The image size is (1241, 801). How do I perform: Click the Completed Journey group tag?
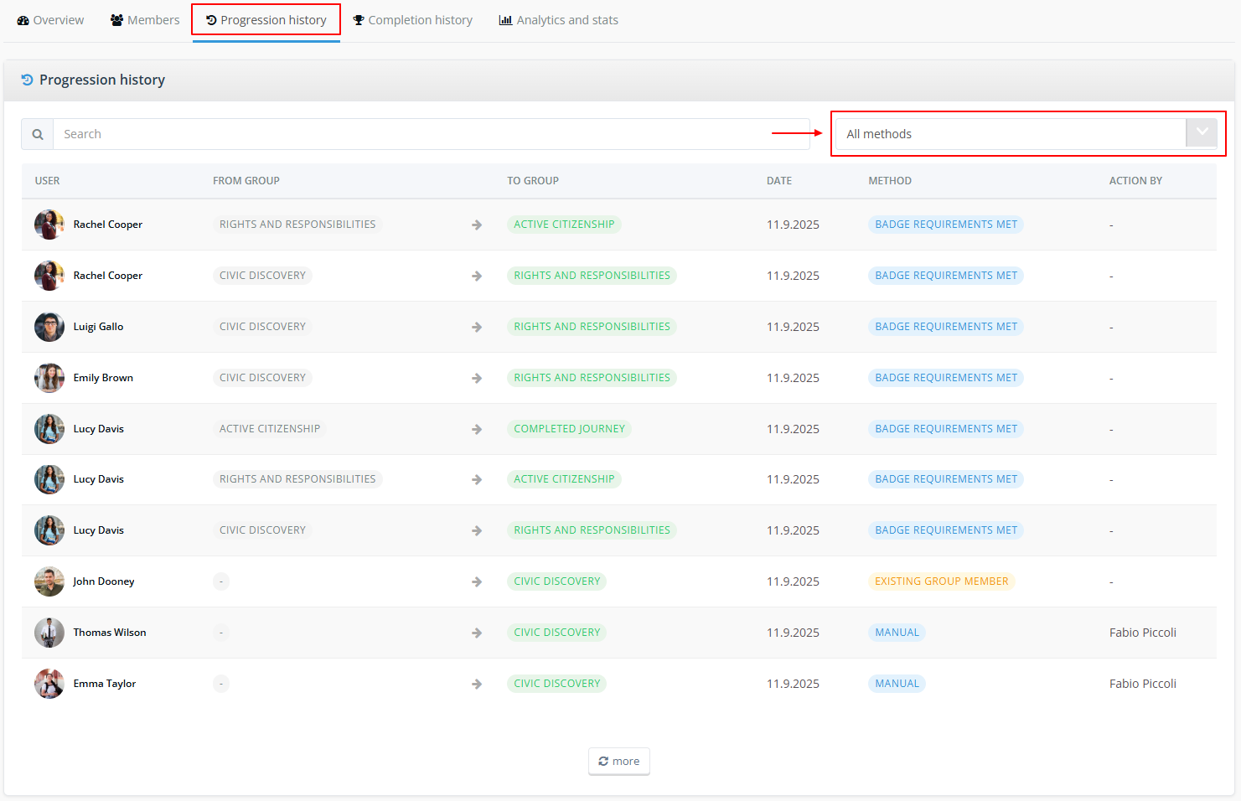point(570,429)
